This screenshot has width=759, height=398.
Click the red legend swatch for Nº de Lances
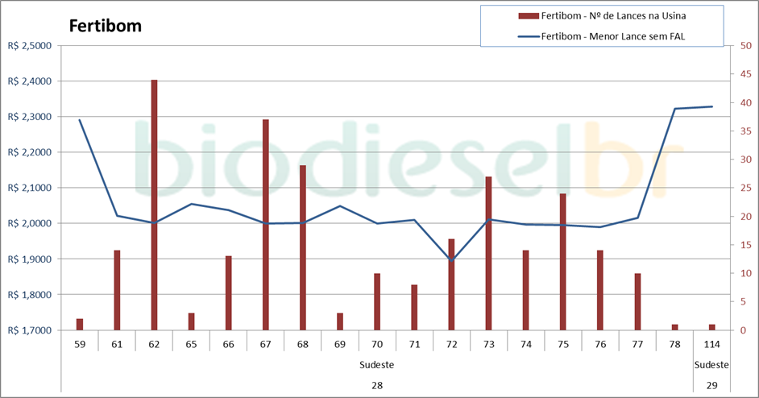click(528, 16)
